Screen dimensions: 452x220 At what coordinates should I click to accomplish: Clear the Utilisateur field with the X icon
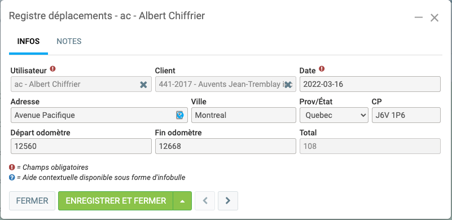pos(143,85)
